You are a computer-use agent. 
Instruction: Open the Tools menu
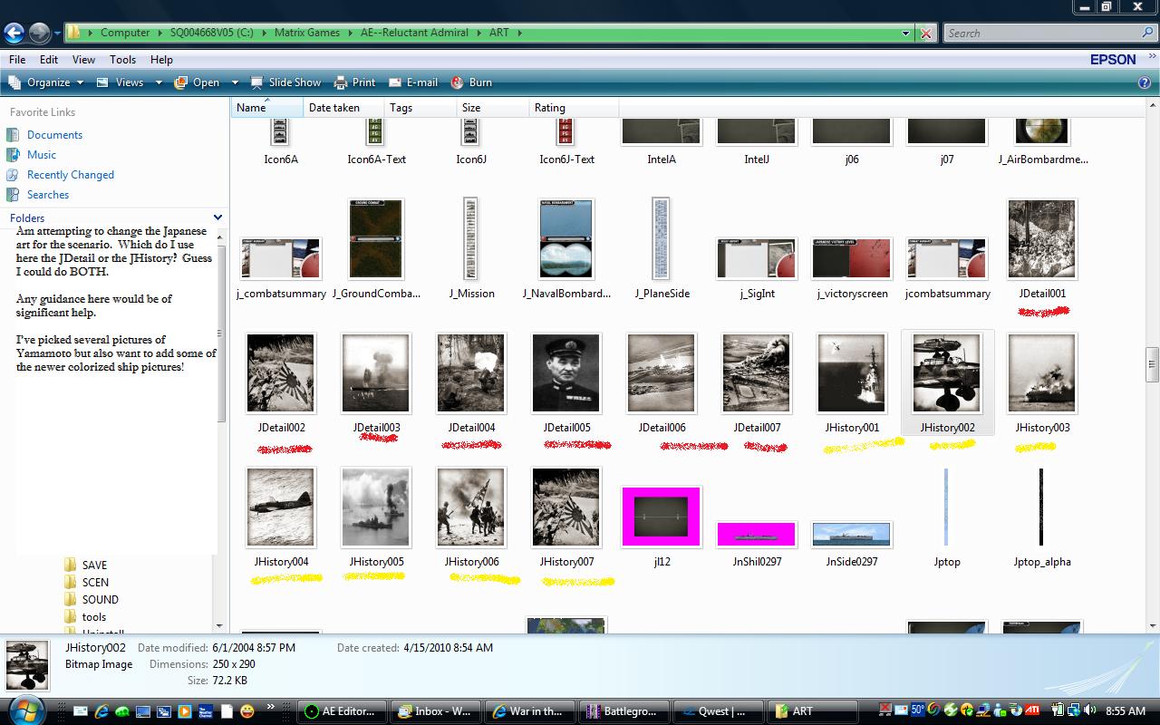point(122,60)
